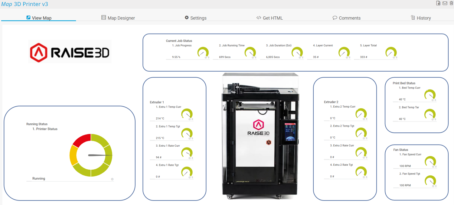Click the gear icon for Layer Total
This screenshot has width=454, height=205.
pos(394,57)
